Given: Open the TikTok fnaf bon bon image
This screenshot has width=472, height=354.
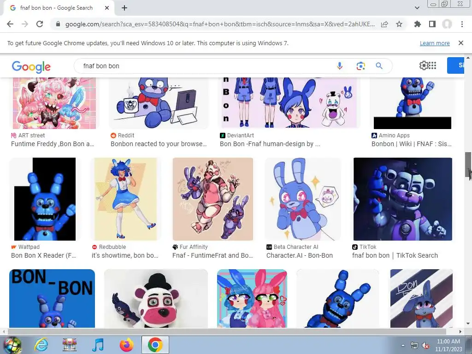Looking at the screenshot, I should click(x=402, y=199).
